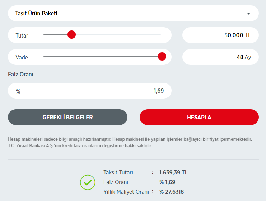Image resolution: width=266 pixels, height=201 pixels.
Task: Select the 48 Ay term field
Action: click(x=220, y=57)
